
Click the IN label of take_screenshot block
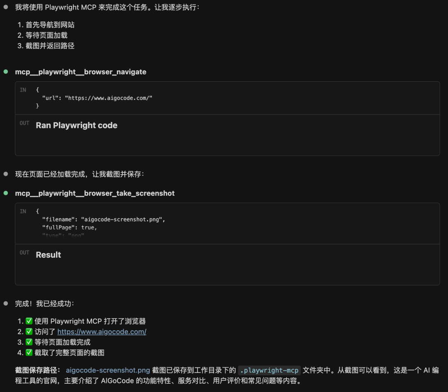[23, 212]
